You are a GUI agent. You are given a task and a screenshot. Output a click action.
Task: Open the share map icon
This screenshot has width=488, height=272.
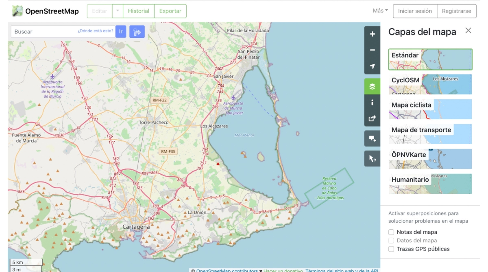372,118
